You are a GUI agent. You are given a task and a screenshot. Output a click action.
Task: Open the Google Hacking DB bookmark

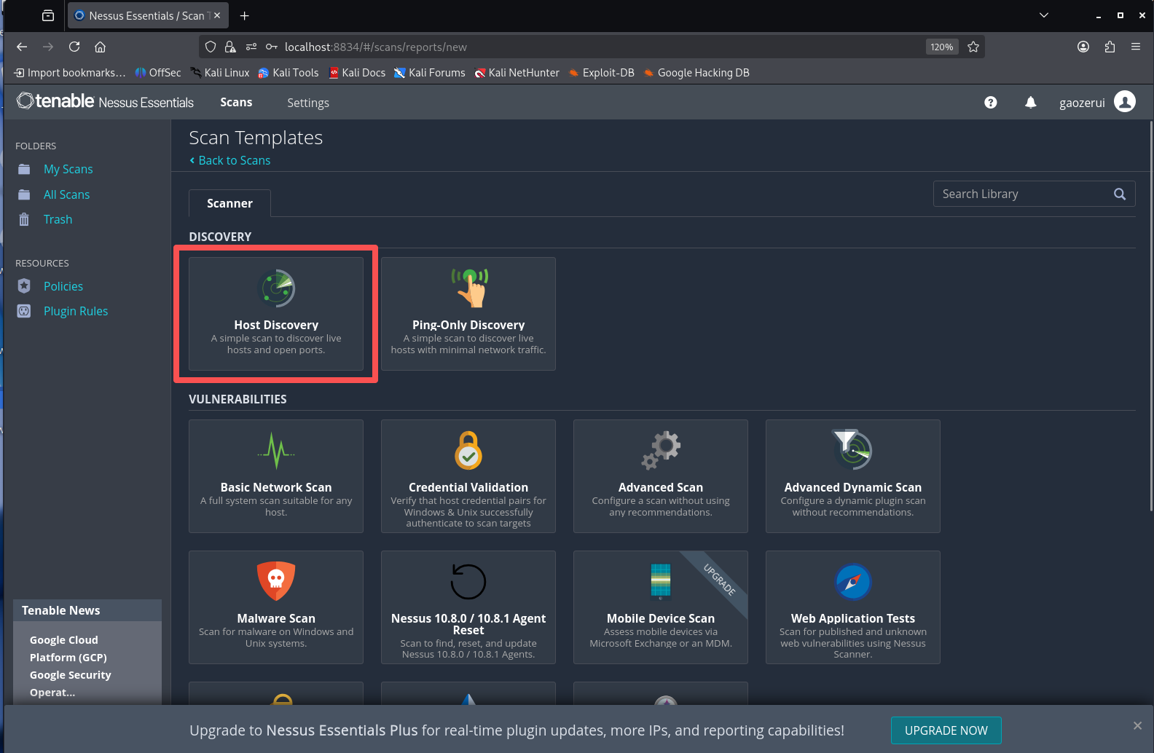(696, 73)
